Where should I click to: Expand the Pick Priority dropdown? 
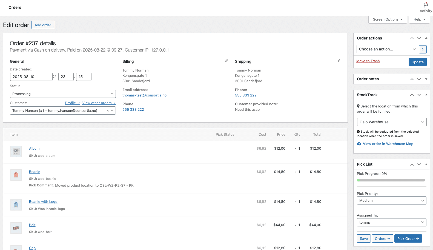391,201
